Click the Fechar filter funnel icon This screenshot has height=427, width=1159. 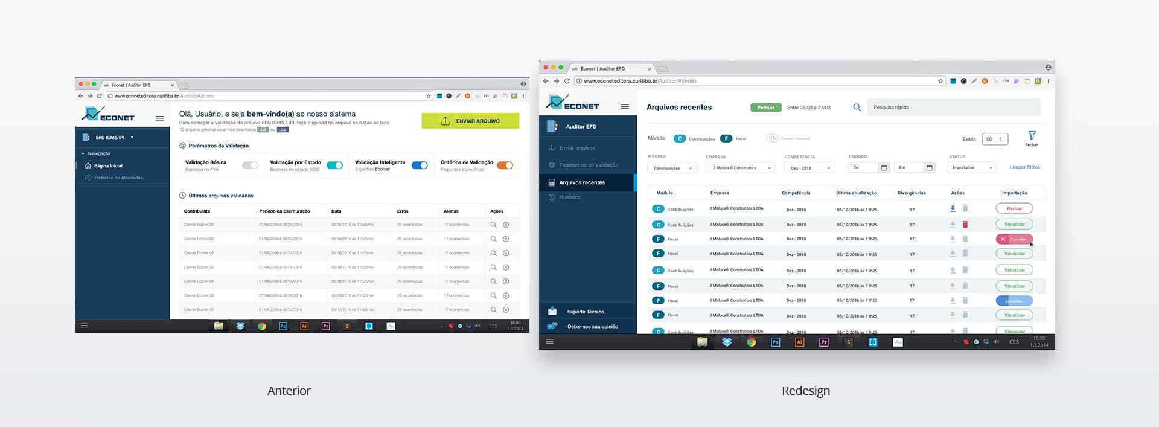point(1032,135)
